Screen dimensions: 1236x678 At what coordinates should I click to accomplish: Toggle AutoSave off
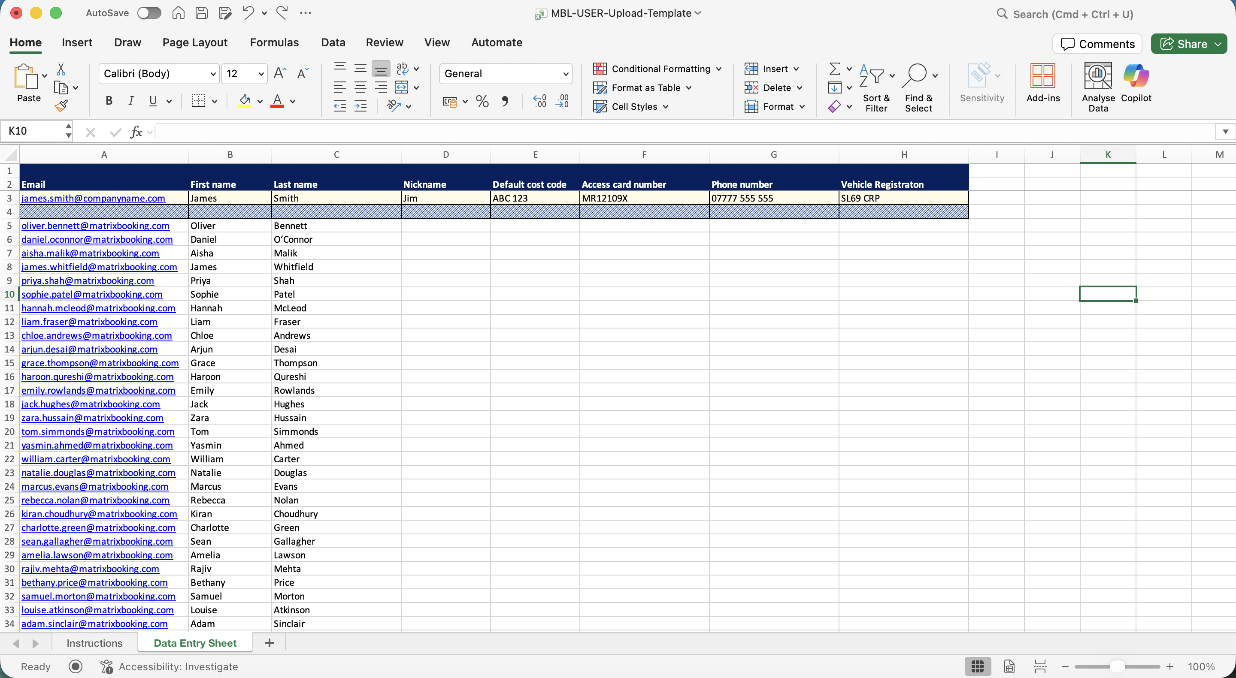(x=149, y=13)
